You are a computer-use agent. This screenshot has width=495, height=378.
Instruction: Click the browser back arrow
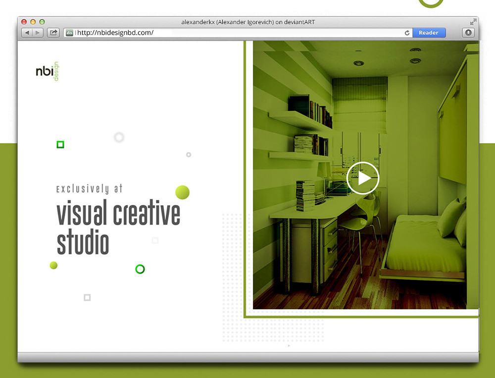tap(27, 33)
